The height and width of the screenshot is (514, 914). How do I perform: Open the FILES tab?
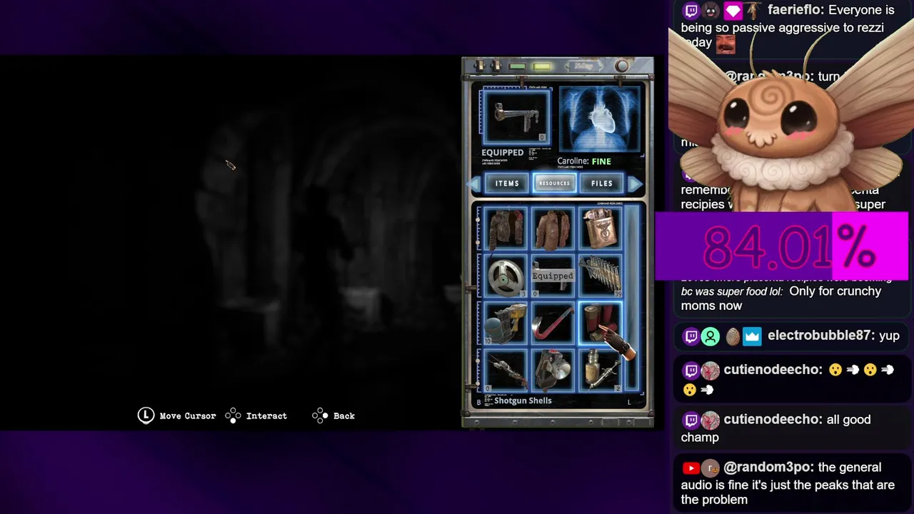coord(602,183)
